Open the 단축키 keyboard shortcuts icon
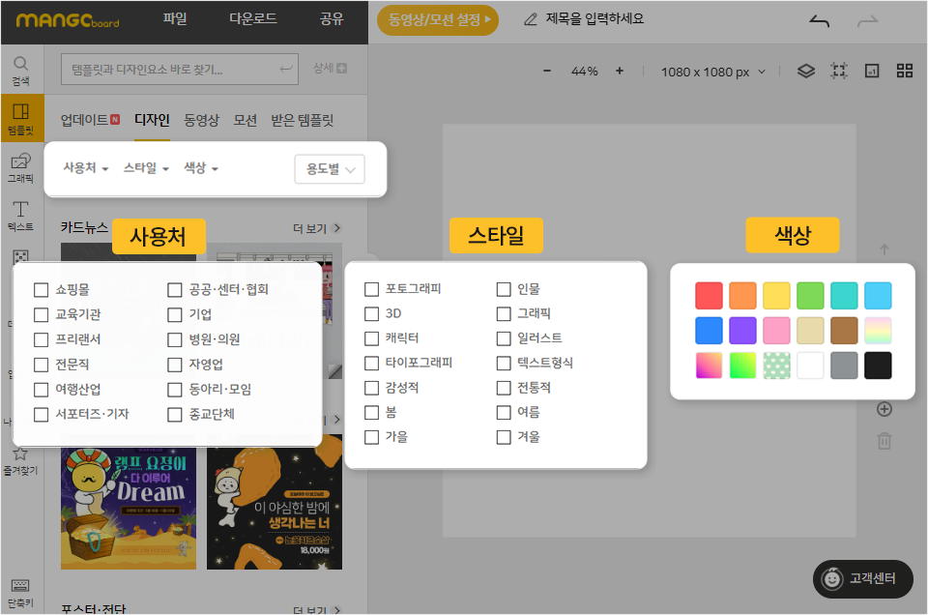The width and height of the screenshot is (928, 615). tap(20, 593)
